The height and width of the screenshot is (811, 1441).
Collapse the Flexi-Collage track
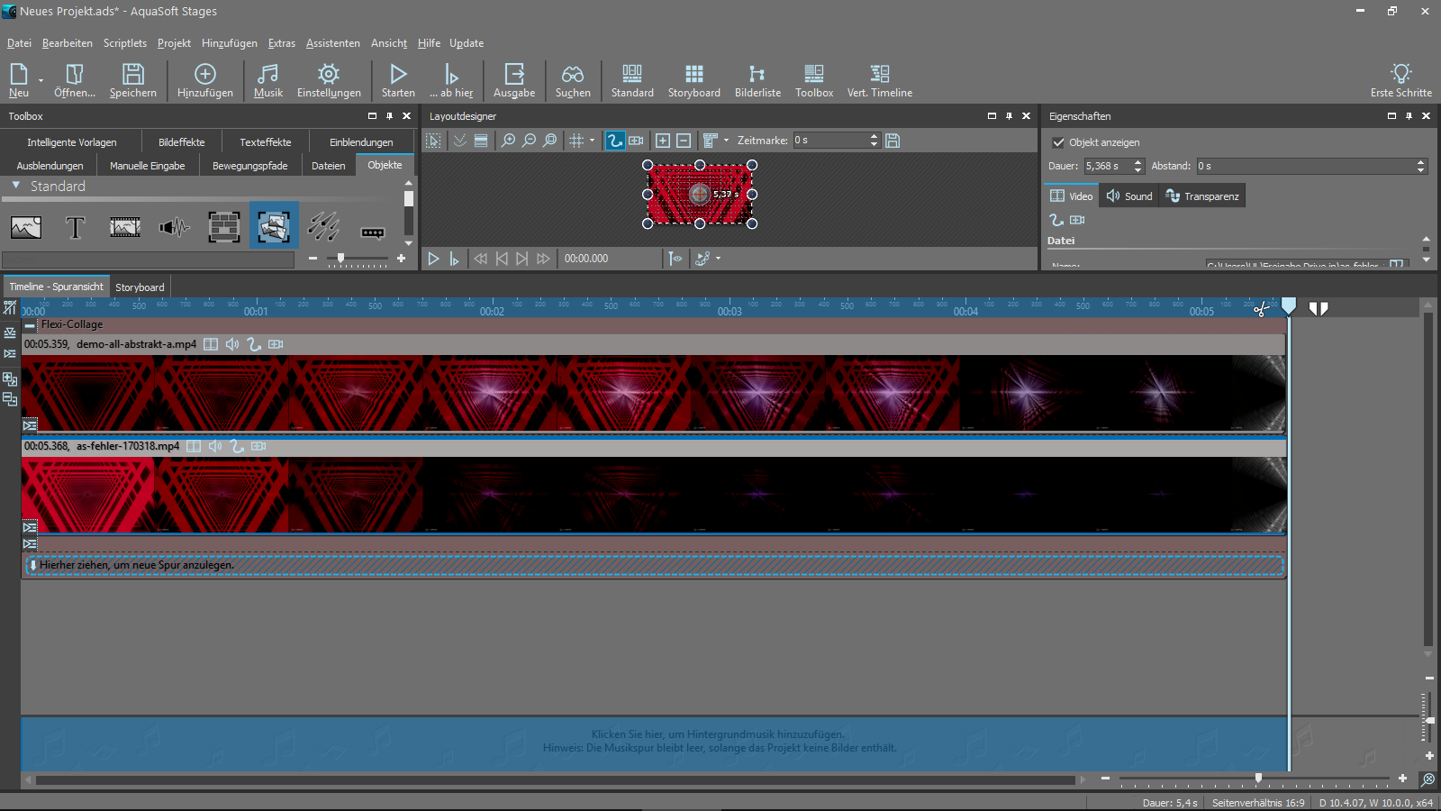(x=30, y=325)
